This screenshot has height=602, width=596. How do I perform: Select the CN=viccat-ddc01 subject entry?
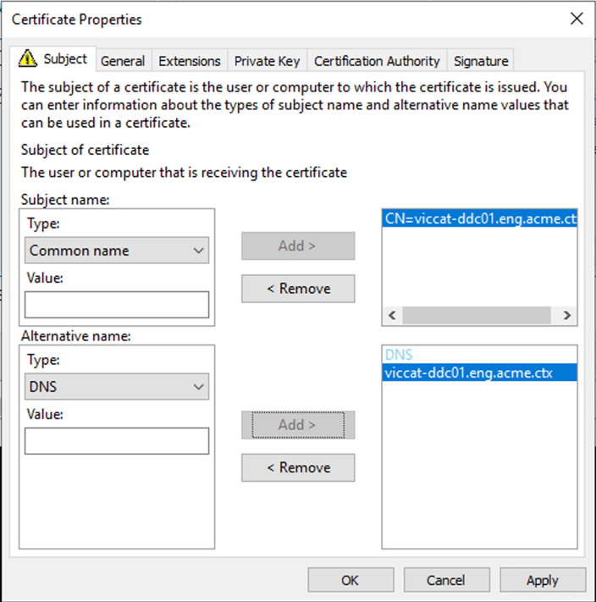click(x=479, y=218)
